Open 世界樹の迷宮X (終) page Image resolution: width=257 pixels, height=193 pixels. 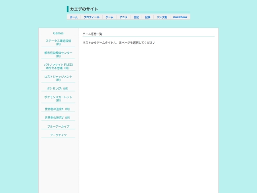[x=58, y=109]
